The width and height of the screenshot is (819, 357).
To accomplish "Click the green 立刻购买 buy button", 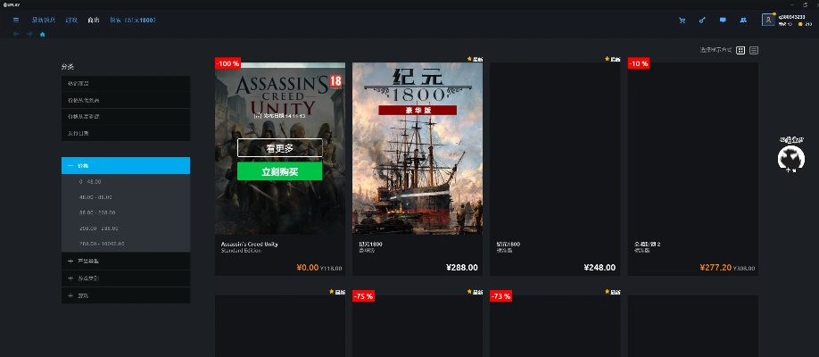I will [279, 171].
